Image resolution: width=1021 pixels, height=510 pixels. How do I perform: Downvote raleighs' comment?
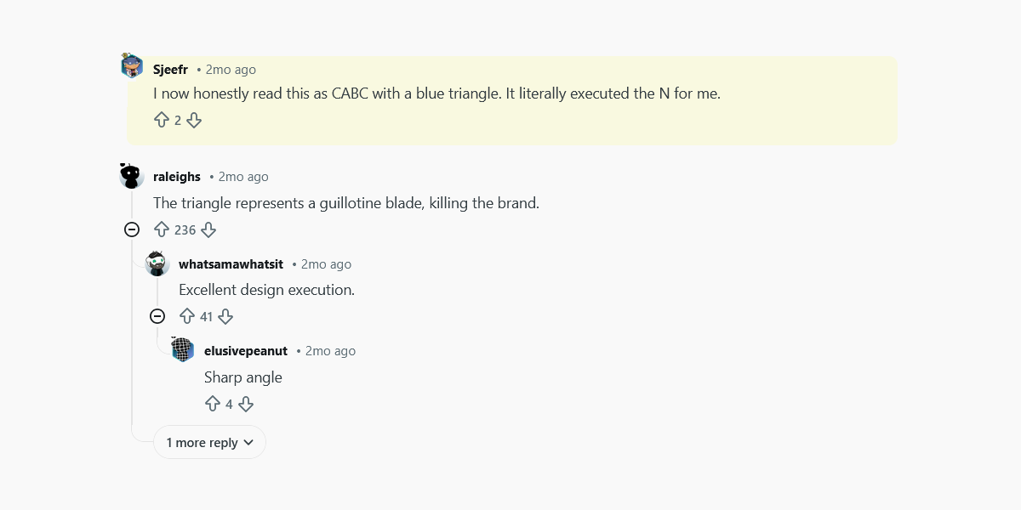tap(208, 229)
